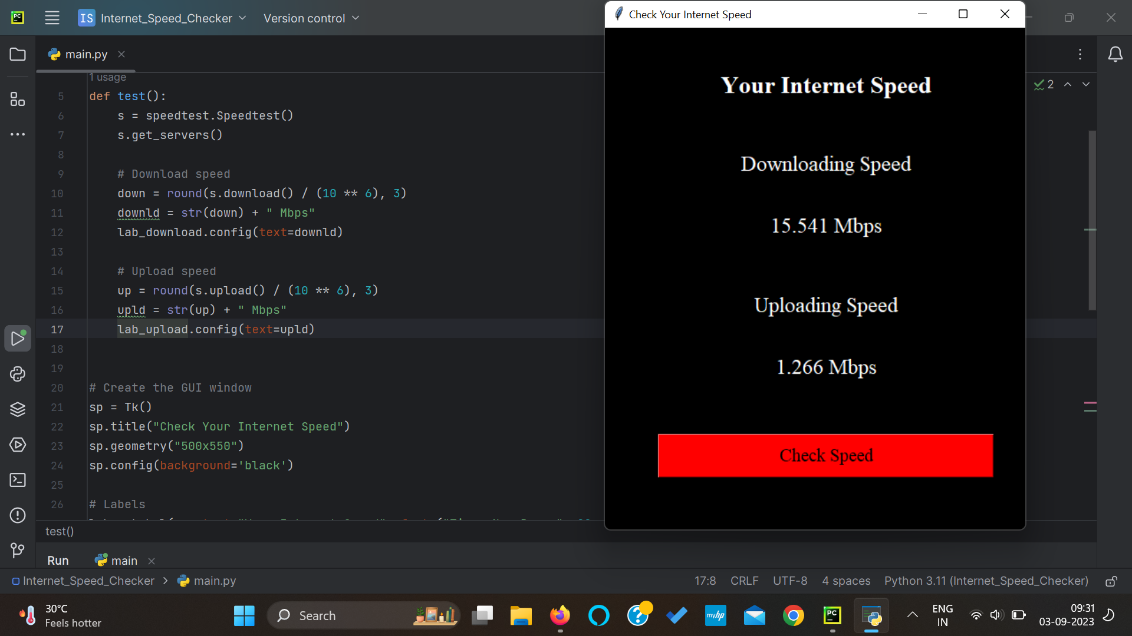1132x636 pixels.
Task: Open the Python Console sidebar icon
Action: [x=18, y=374]
